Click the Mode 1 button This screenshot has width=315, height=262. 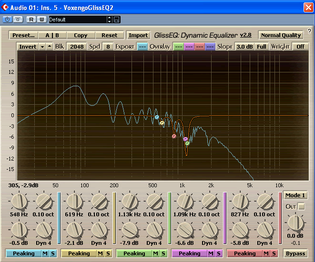(295, 195)
